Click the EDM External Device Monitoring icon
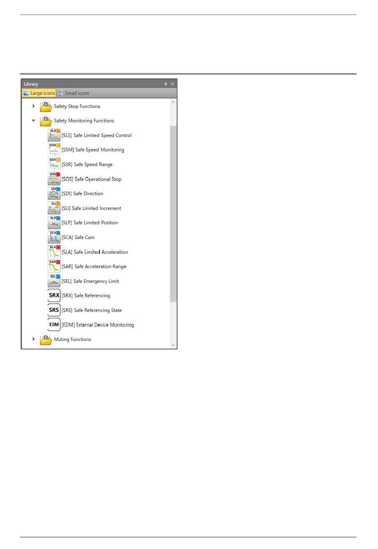 (54, 324)
